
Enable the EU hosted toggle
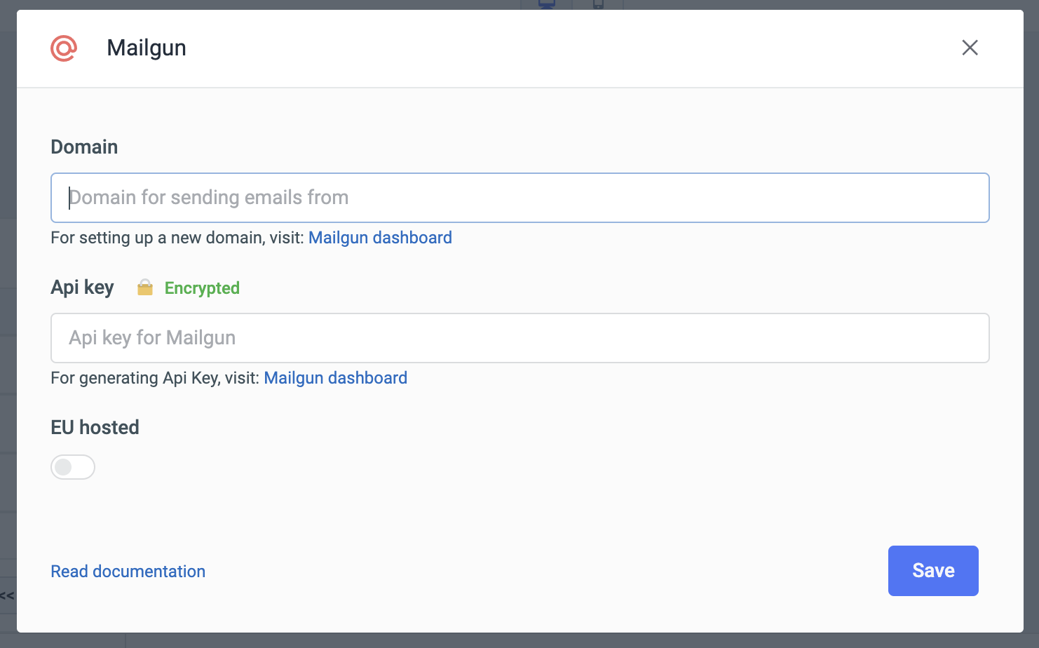point(73,467)
